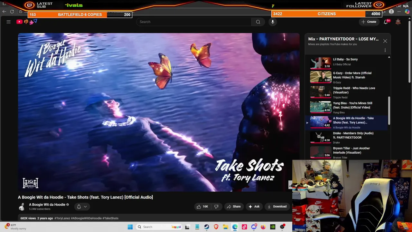Open Steam from the taskbar
This screenshot has width=412, height=232.
tap(206, 227)
